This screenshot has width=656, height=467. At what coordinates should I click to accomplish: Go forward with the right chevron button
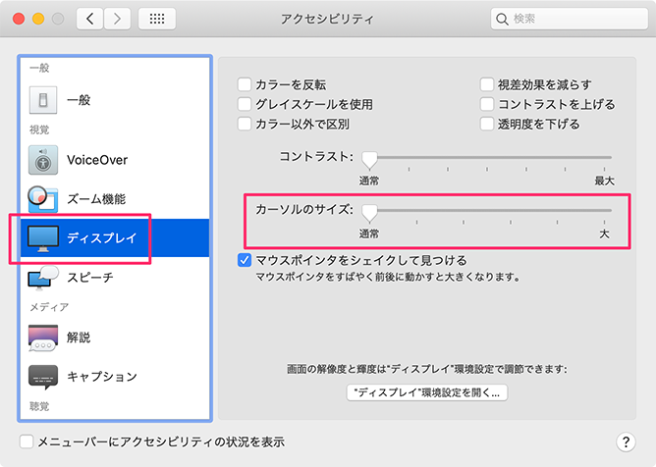point(117,19)
